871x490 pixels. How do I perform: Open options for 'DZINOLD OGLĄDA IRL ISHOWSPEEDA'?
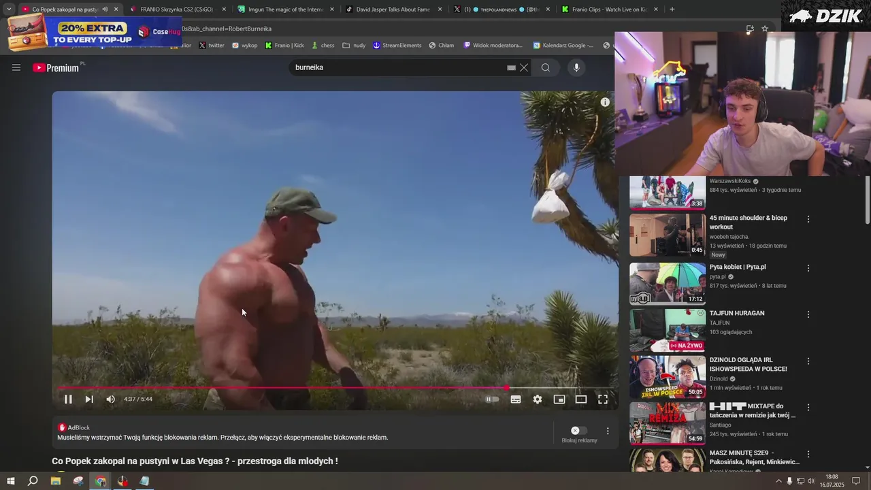click(x=808, y=361)
